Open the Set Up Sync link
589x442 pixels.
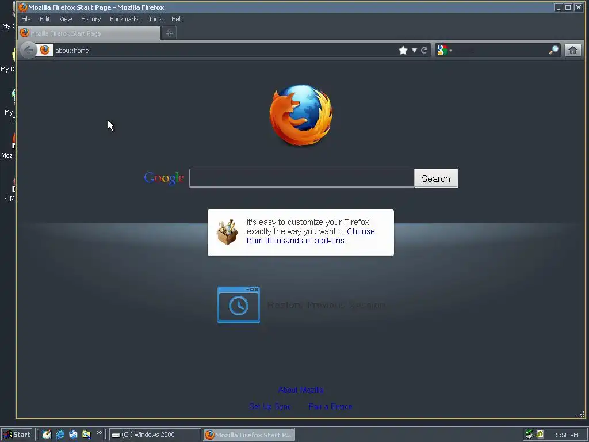coord(270,406)
